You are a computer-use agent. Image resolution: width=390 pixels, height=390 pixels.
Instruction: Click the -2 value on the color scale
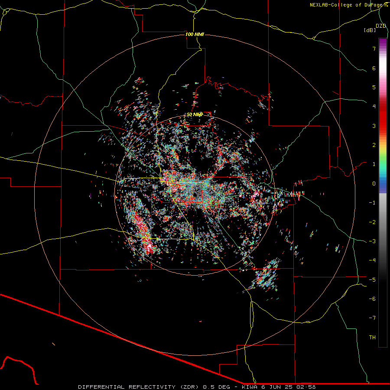372,222
